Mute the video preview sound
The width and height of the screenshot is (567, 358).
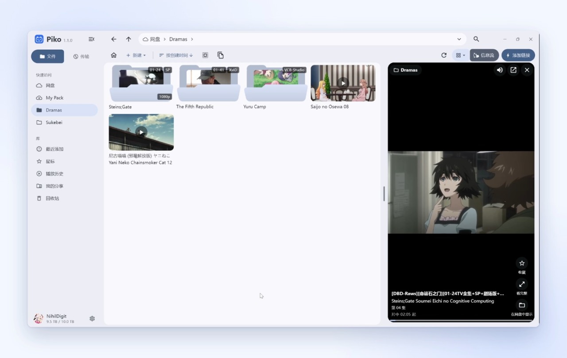pyautogui.click(x=500, y=70)
